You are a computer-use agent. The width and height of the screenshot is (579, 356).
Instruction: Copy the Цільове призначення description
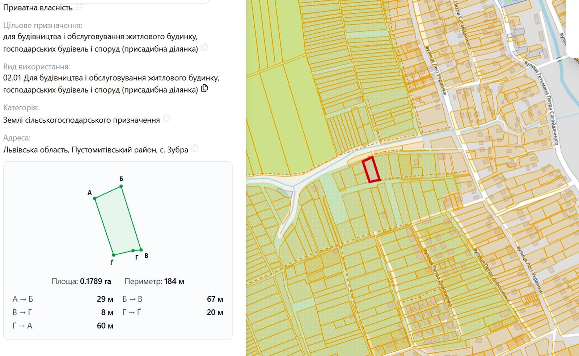[x=204, y=47]
